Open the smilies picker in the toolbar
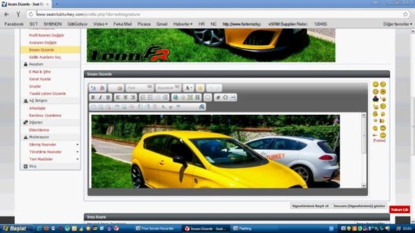The height and width of the screenshot is (233, 415). pos(200,88)
